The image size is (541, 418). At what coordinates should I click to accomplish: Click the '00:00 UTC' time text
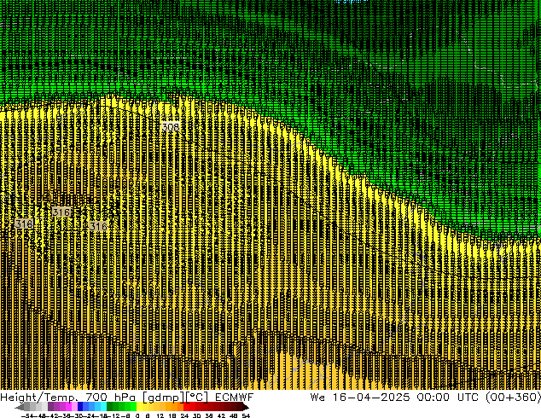click(x=448, y=397)
